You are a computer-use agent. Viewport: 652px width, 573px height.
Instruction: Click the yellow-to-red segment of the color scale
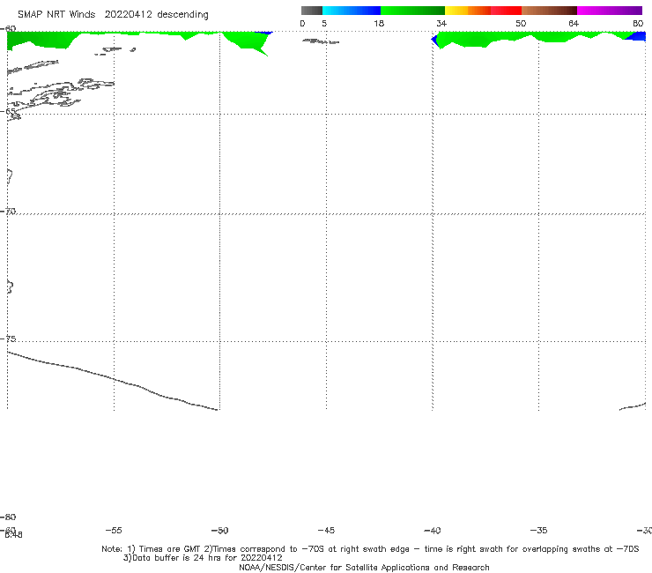coord(483,11)
